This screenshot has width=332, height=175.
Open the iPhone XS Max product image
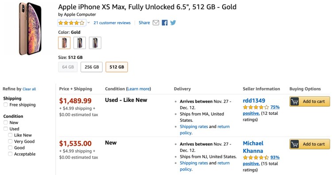tap(30, 29)
